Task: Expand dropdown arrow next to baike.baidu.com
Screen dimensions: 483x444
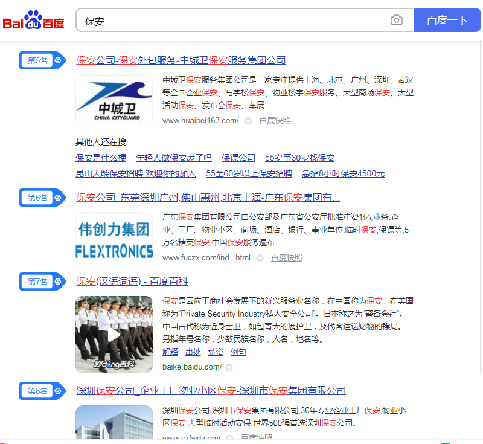Action: (x=229, y=367)
